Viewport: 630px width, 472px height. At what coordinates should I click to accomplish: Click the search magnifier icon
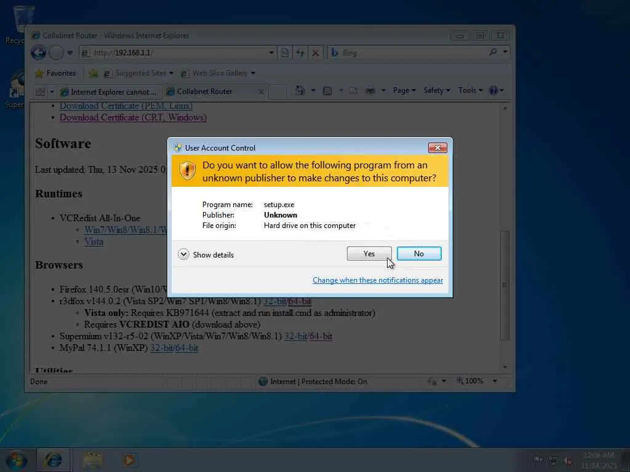(x=493, y=52)
